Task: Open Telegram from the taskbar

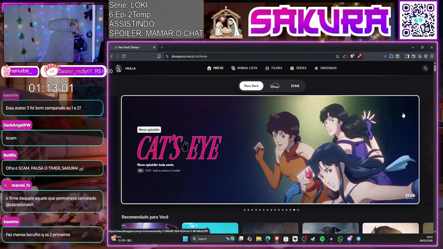Action: click(x=359, y=239)
